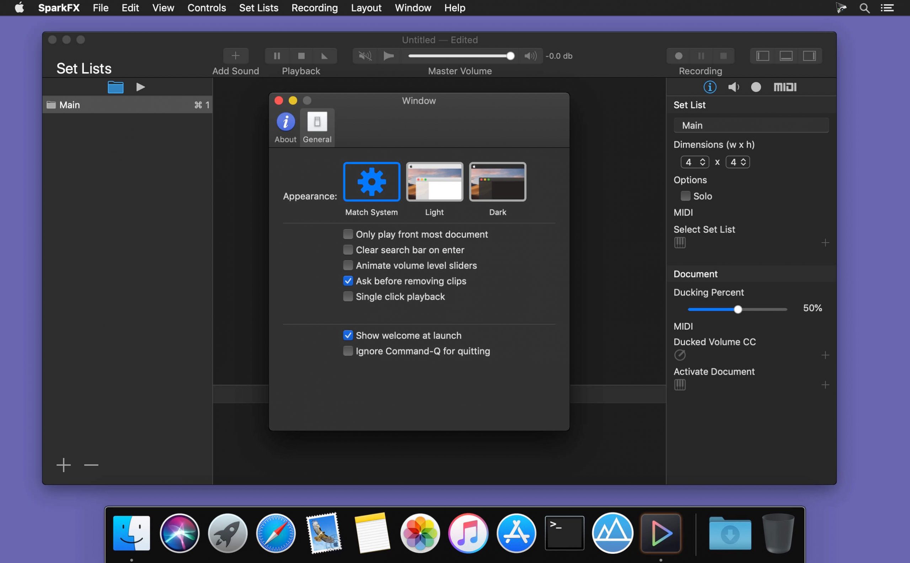Viewport: 910px width, 563px height.
Task: Click the dimensions width stepper
Action: click(x=702, y=162)
